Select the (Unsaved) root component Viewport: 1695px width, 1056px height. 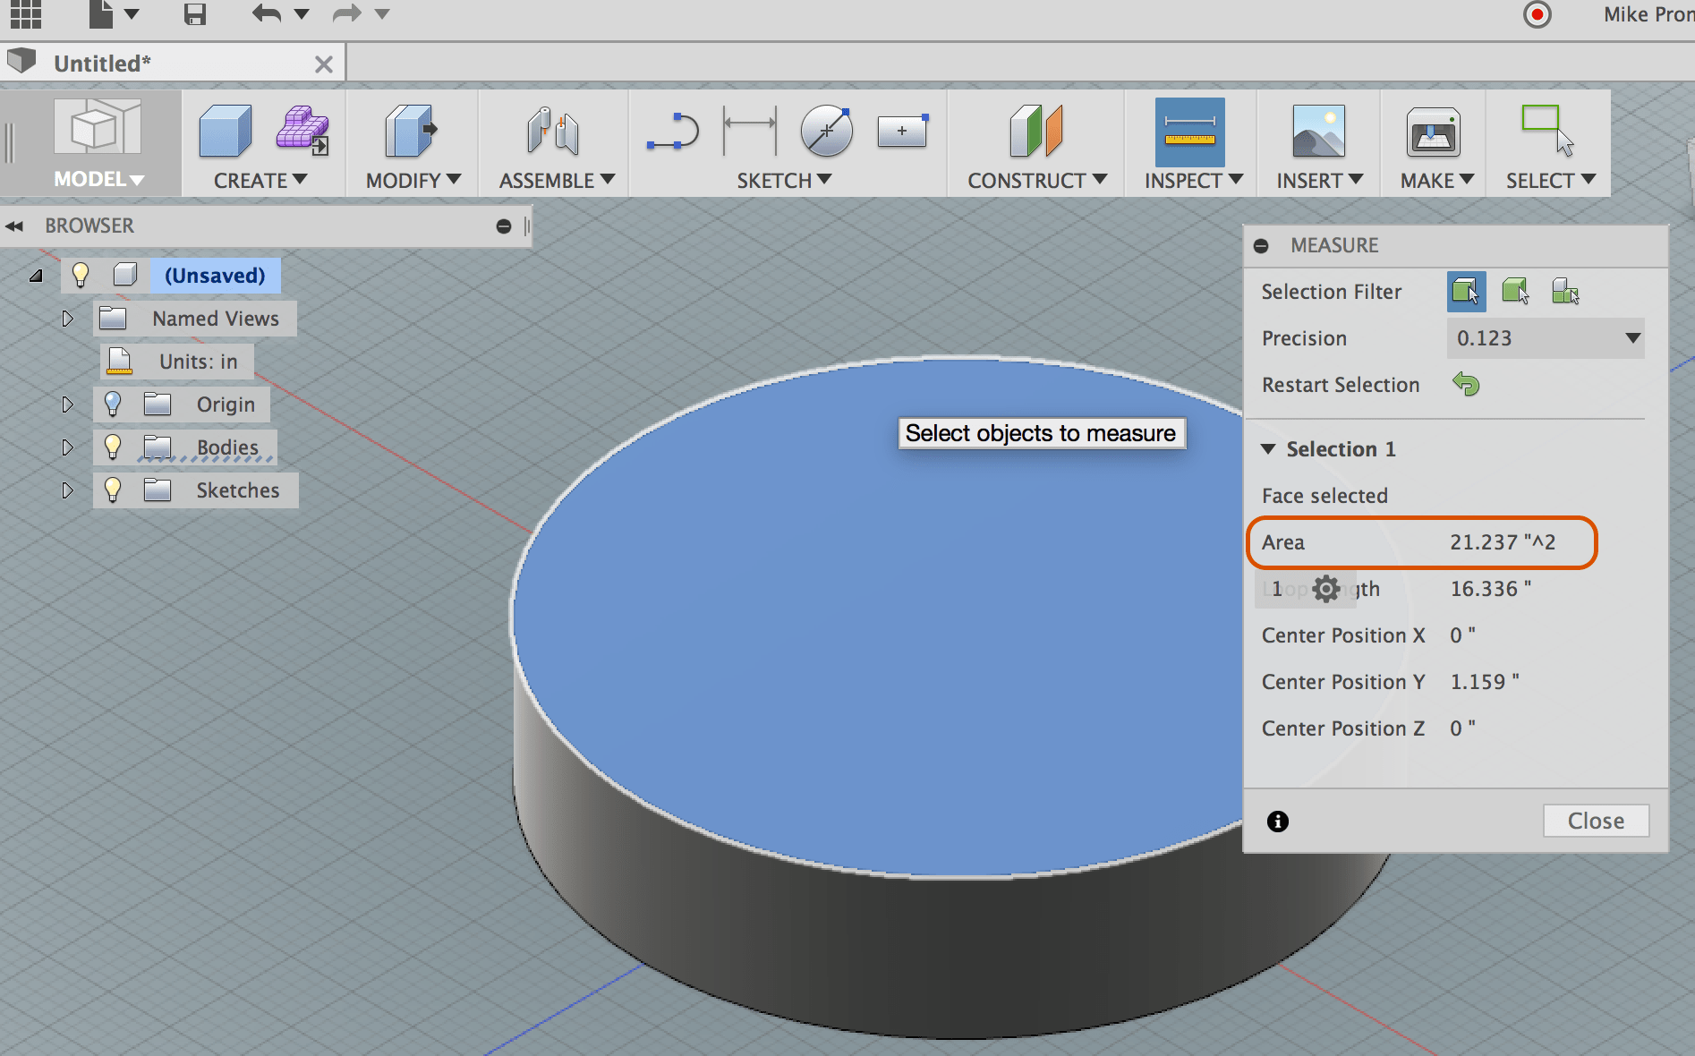pyautogui.click(x=215, y=276)
